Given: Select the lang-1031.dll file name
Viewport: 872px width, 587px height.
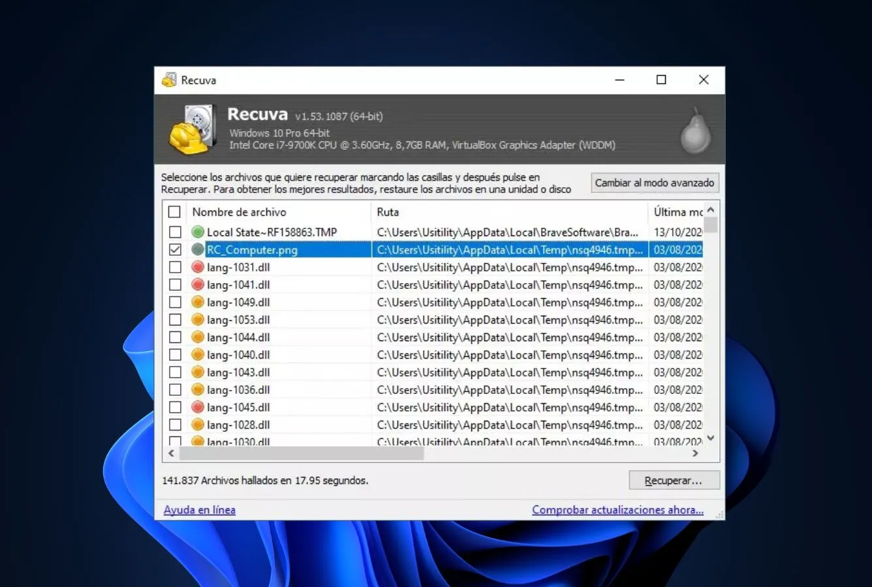Looking at the screenshot, I should pyautogui.click(x=238, y=267).
